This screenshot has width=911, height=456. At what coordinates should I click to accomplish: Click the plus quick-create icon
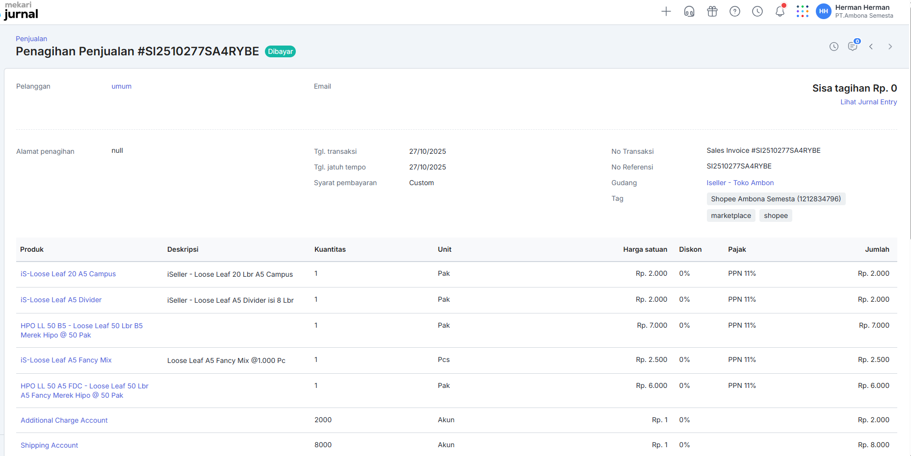tap(666, 11)
